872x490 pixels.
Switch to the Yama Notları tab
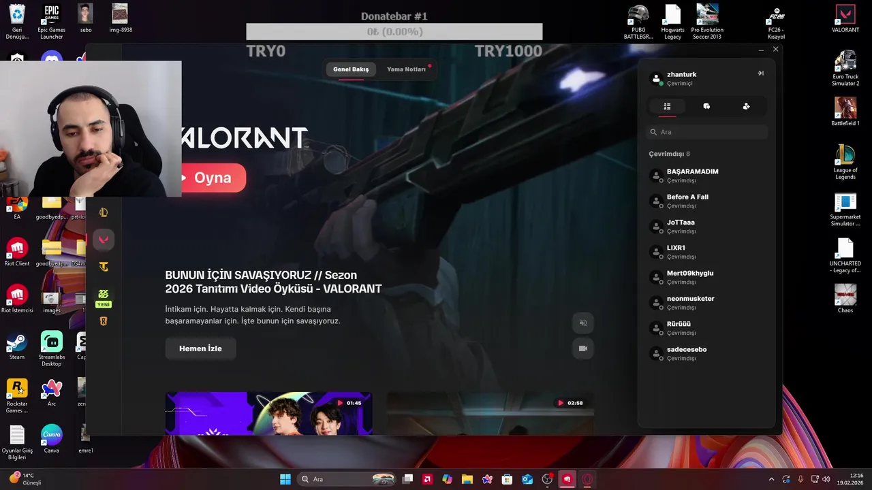click(406, 69)
